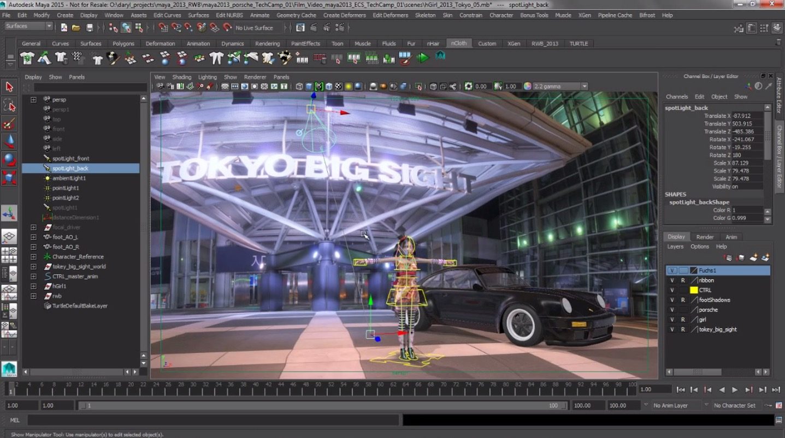Toggle visibility V of Fuchs1 layer
The image size is (785, 438).
(x=672, y=271)
